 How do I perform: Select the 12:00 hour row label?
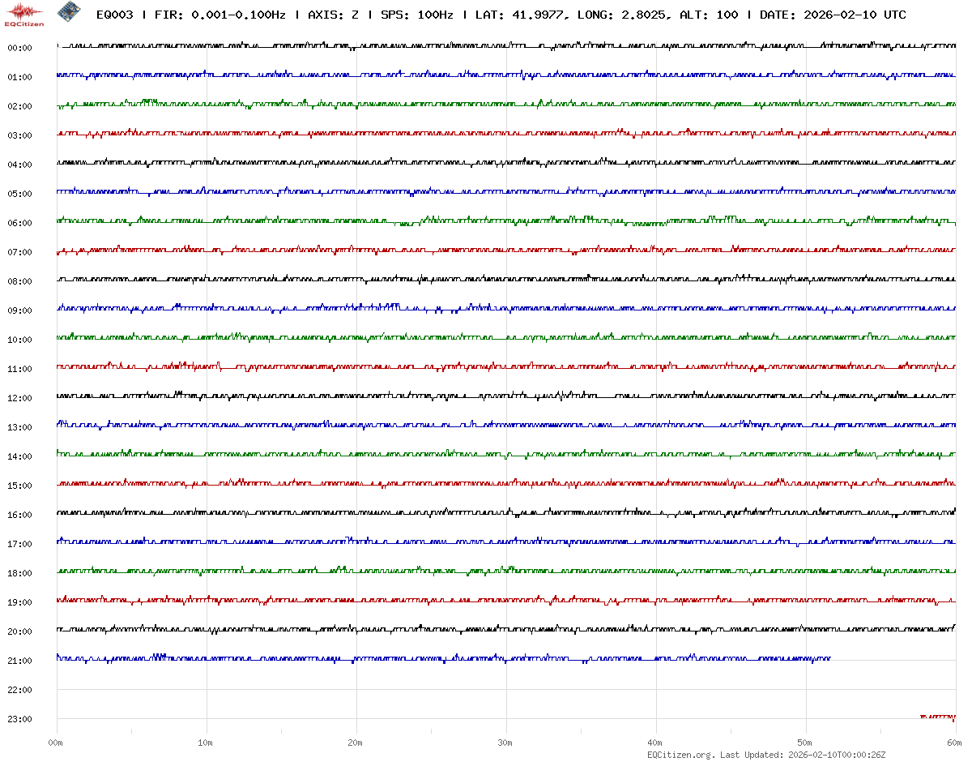[19, 398]
